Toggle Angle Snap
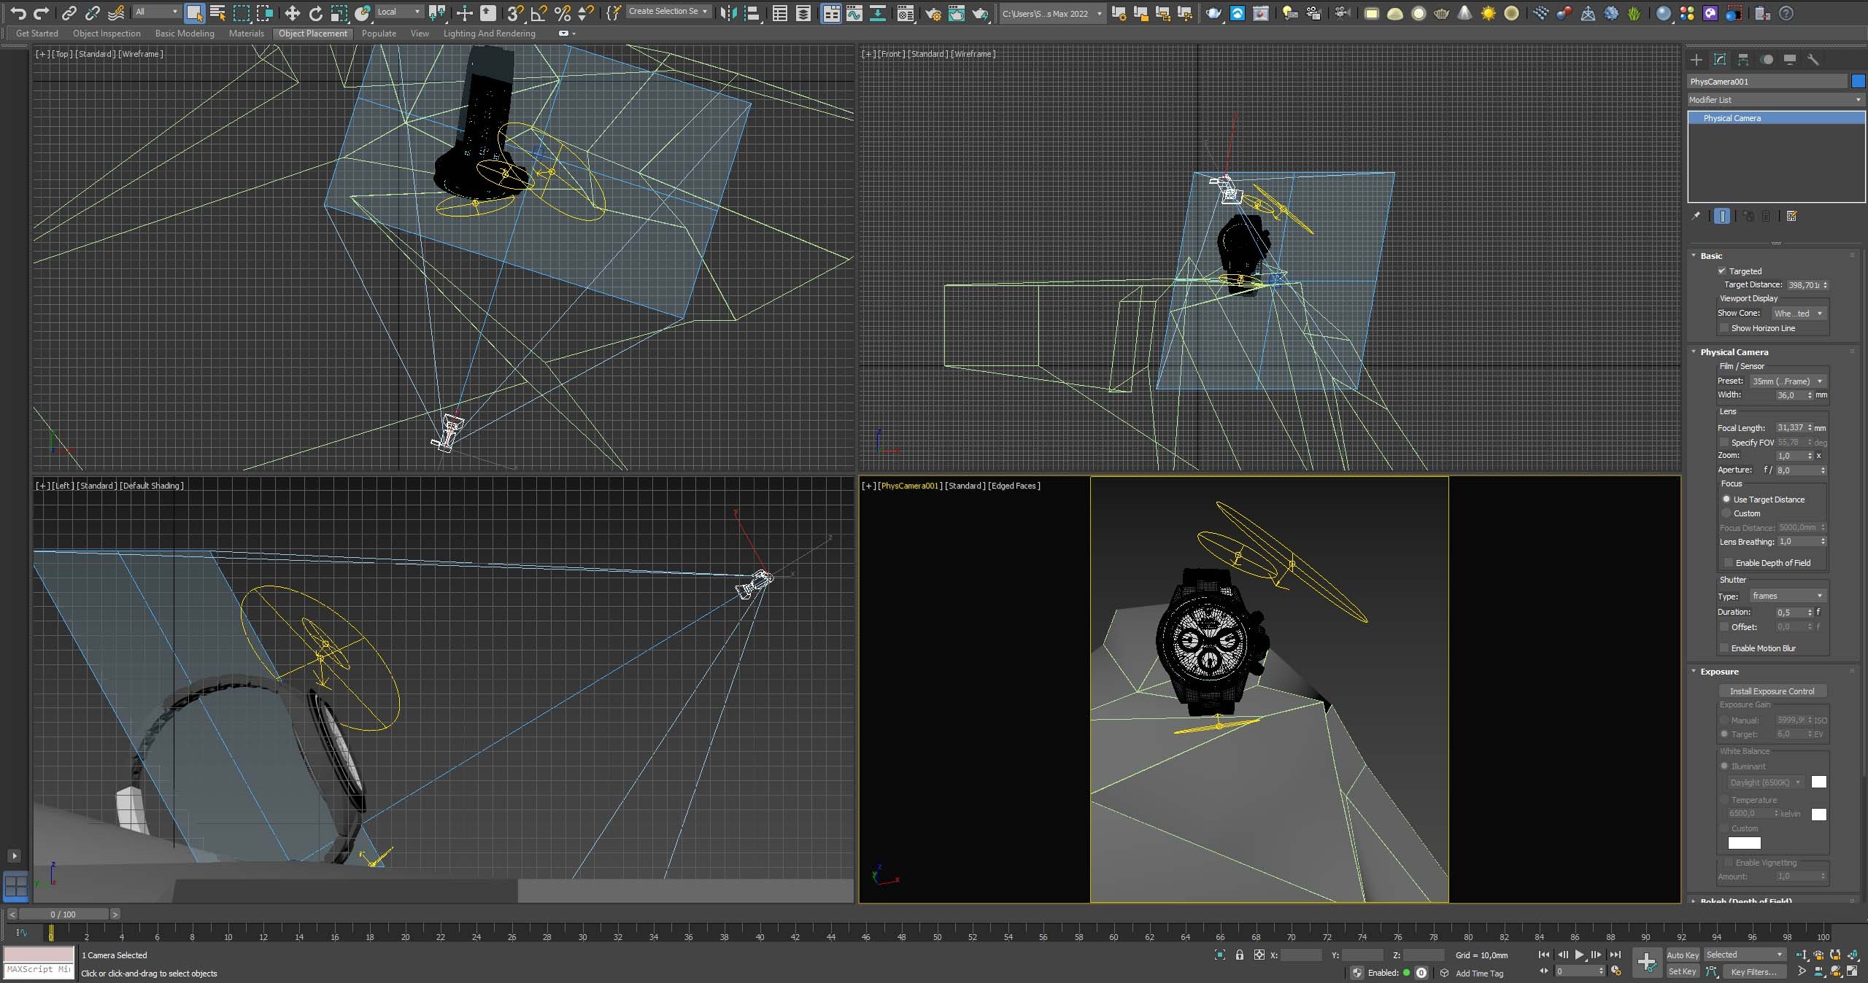The width and height of the screenshot is (1868, 983). point(539,13)
